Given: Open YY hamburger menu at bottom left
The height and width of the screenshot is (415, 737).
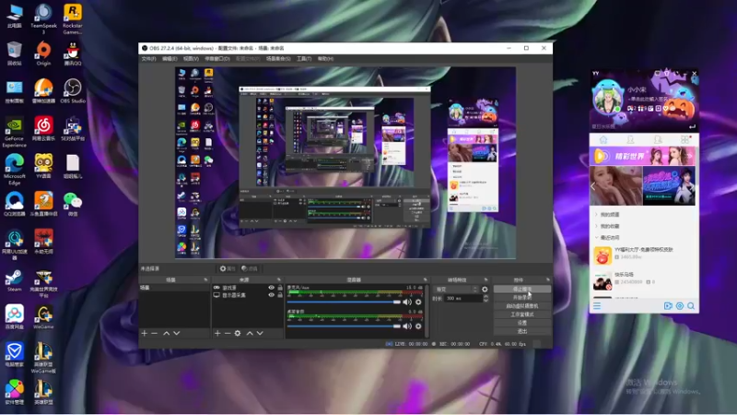Looking at the screenshot, I should pos(597,306).
